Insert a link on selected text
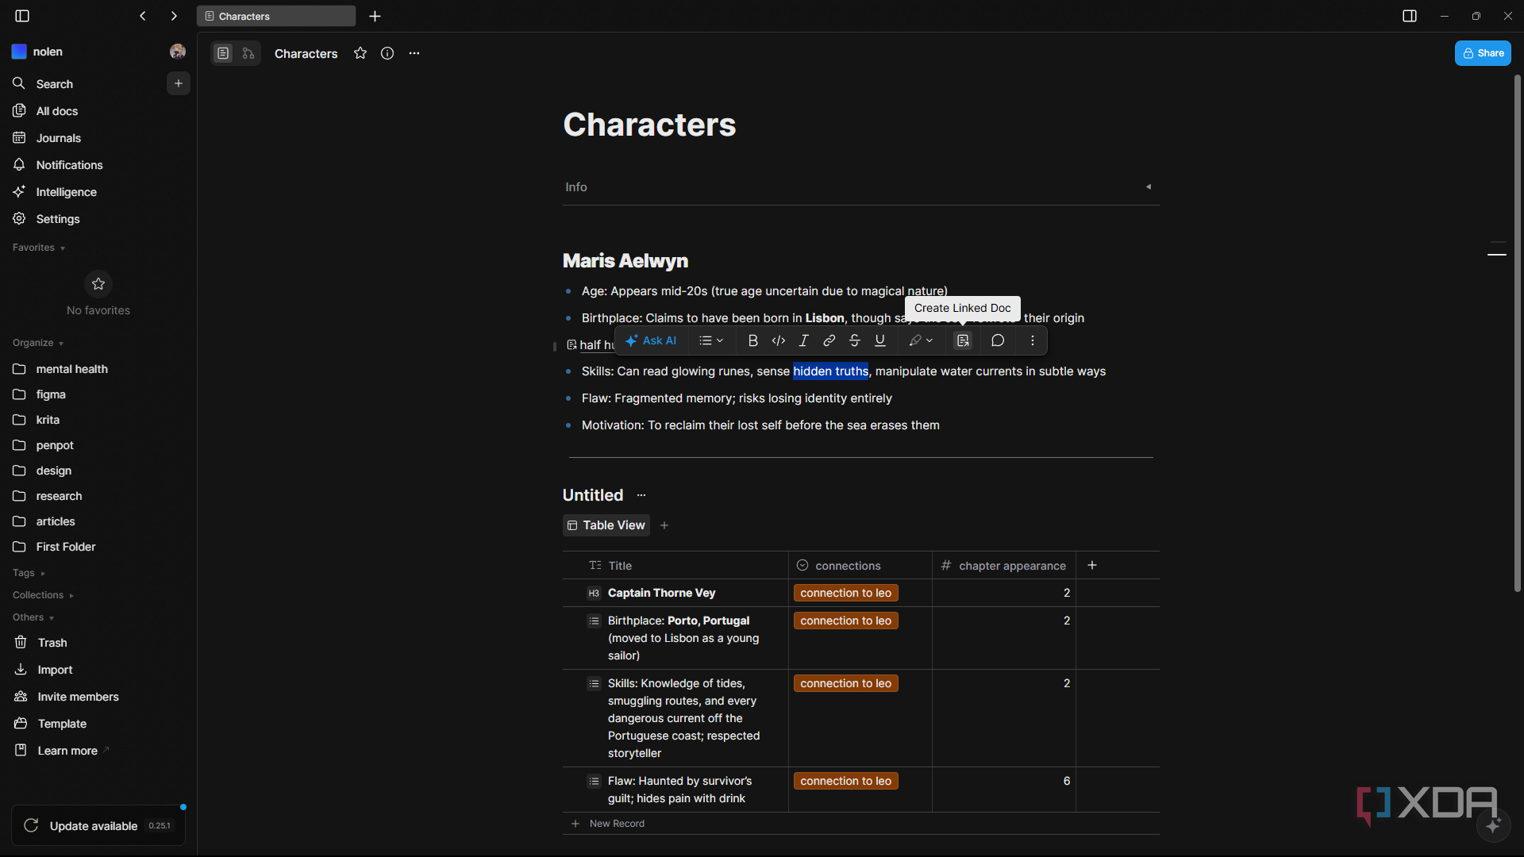 tap(829, 340)
